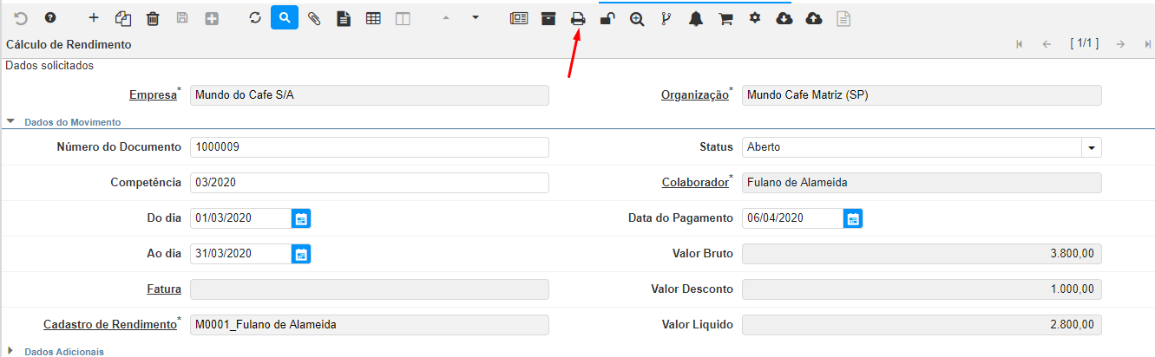This screenshot has height=357, width=1155.
Task: Click the Valor Desconto 1.000,00 field
Action: 922,289
